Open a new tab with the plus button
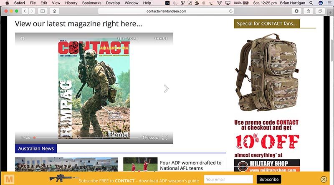The height and width of the screenshot is (185, 334). [x=330, y=13]
